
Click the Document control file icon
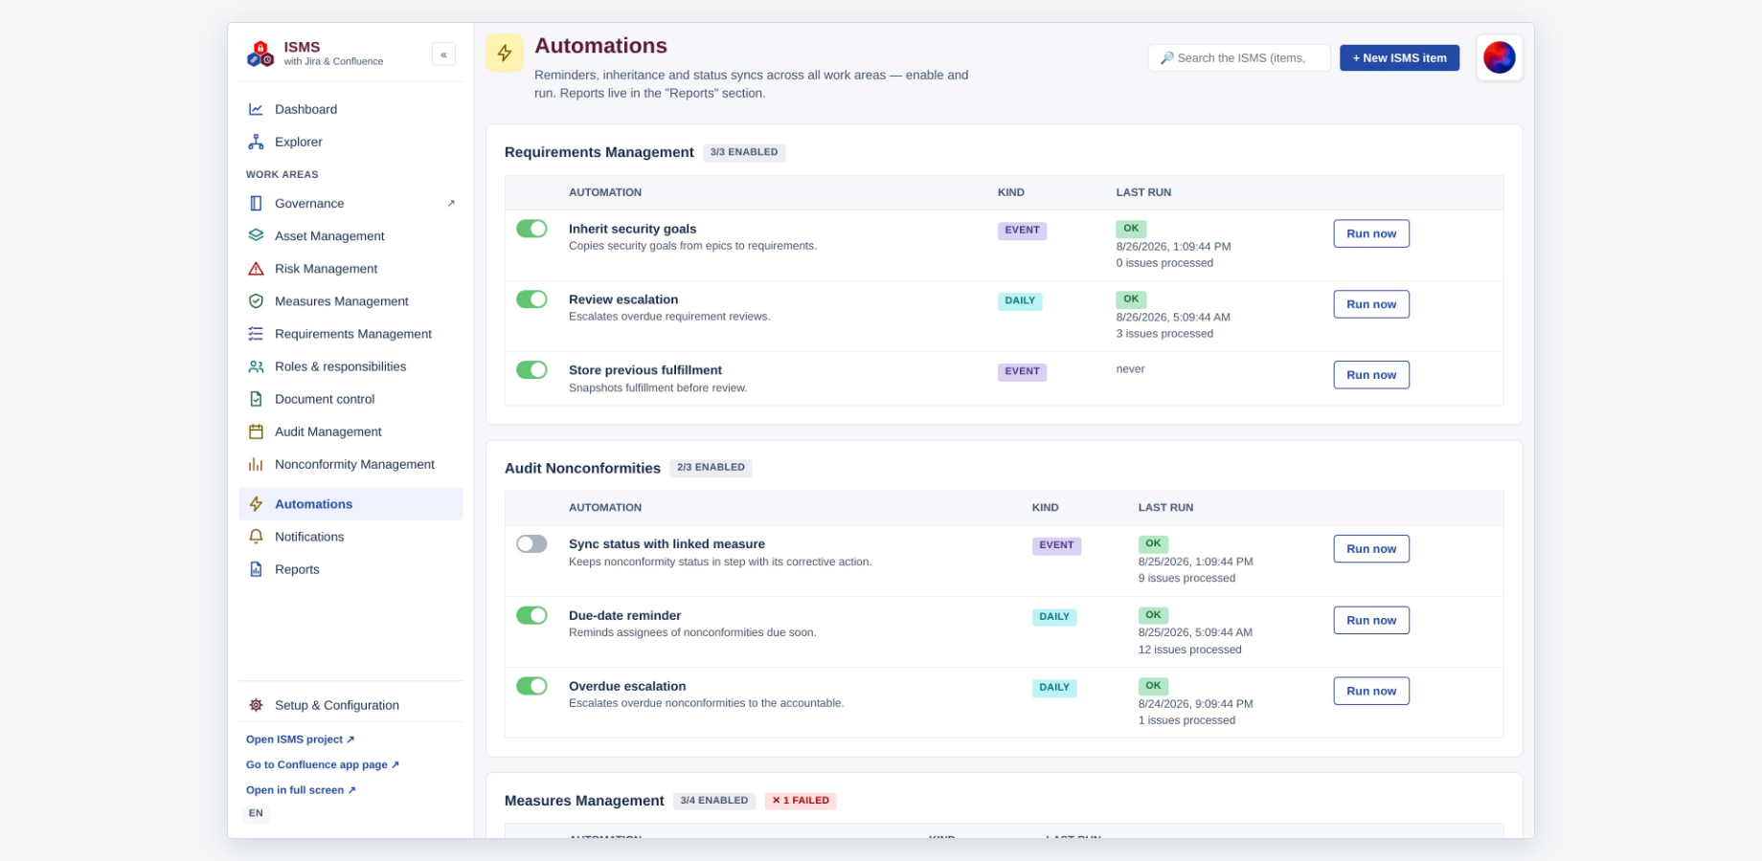256,399
